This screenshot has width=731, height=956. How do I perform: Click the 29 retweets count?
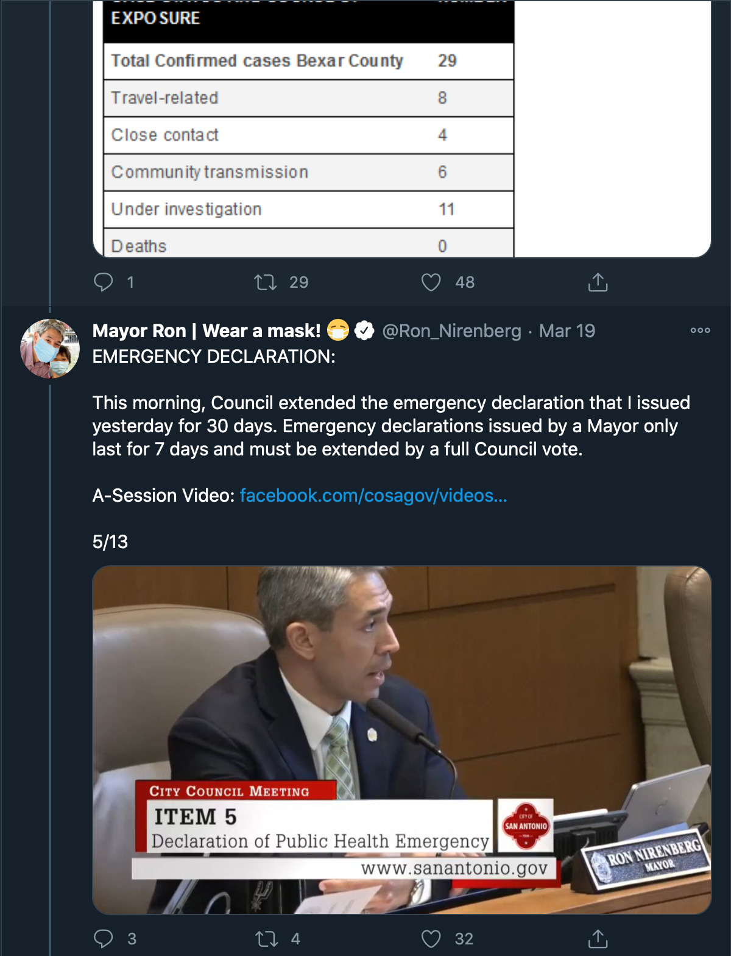298,282
